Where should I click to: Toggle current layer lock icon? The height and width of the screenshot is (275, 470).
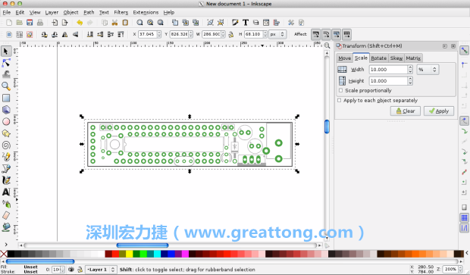tap(80, 270)
